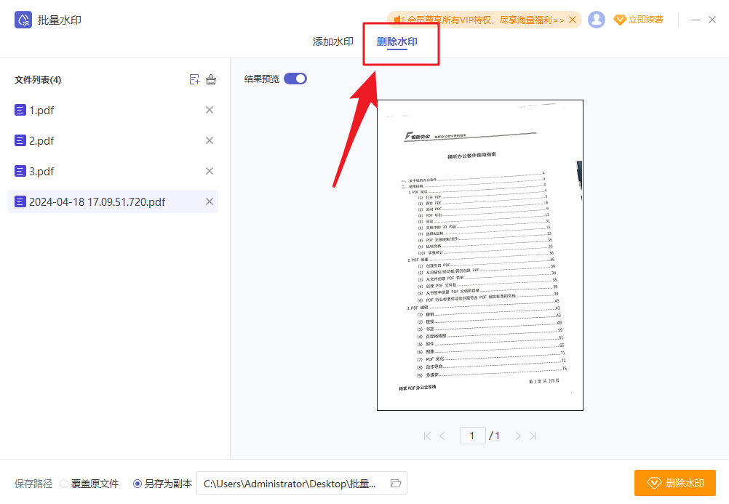Select the 另存为副本 radio option

click(138, 483)
